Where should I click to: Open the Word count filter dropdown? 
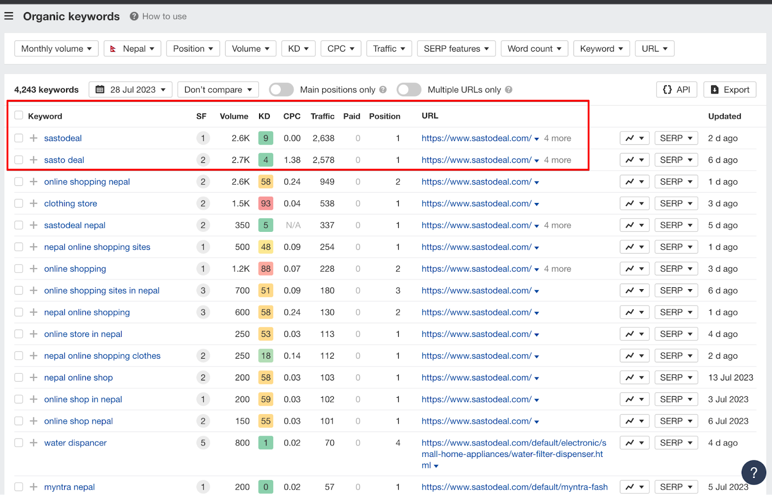pyautogui.click(x=535, y=49)
